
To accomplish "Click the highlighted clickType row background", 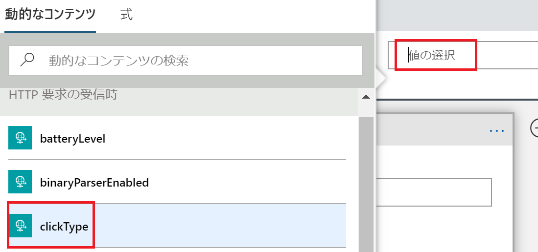I will tap(220, 226).
